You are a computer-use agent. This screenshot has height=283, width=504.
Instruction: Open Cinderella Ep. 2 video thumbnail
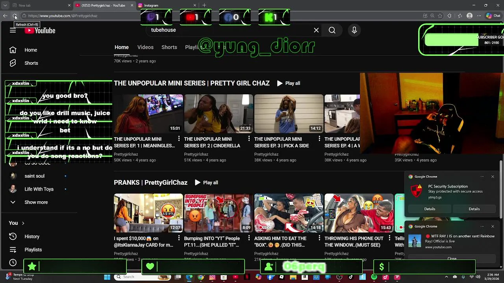219,114
